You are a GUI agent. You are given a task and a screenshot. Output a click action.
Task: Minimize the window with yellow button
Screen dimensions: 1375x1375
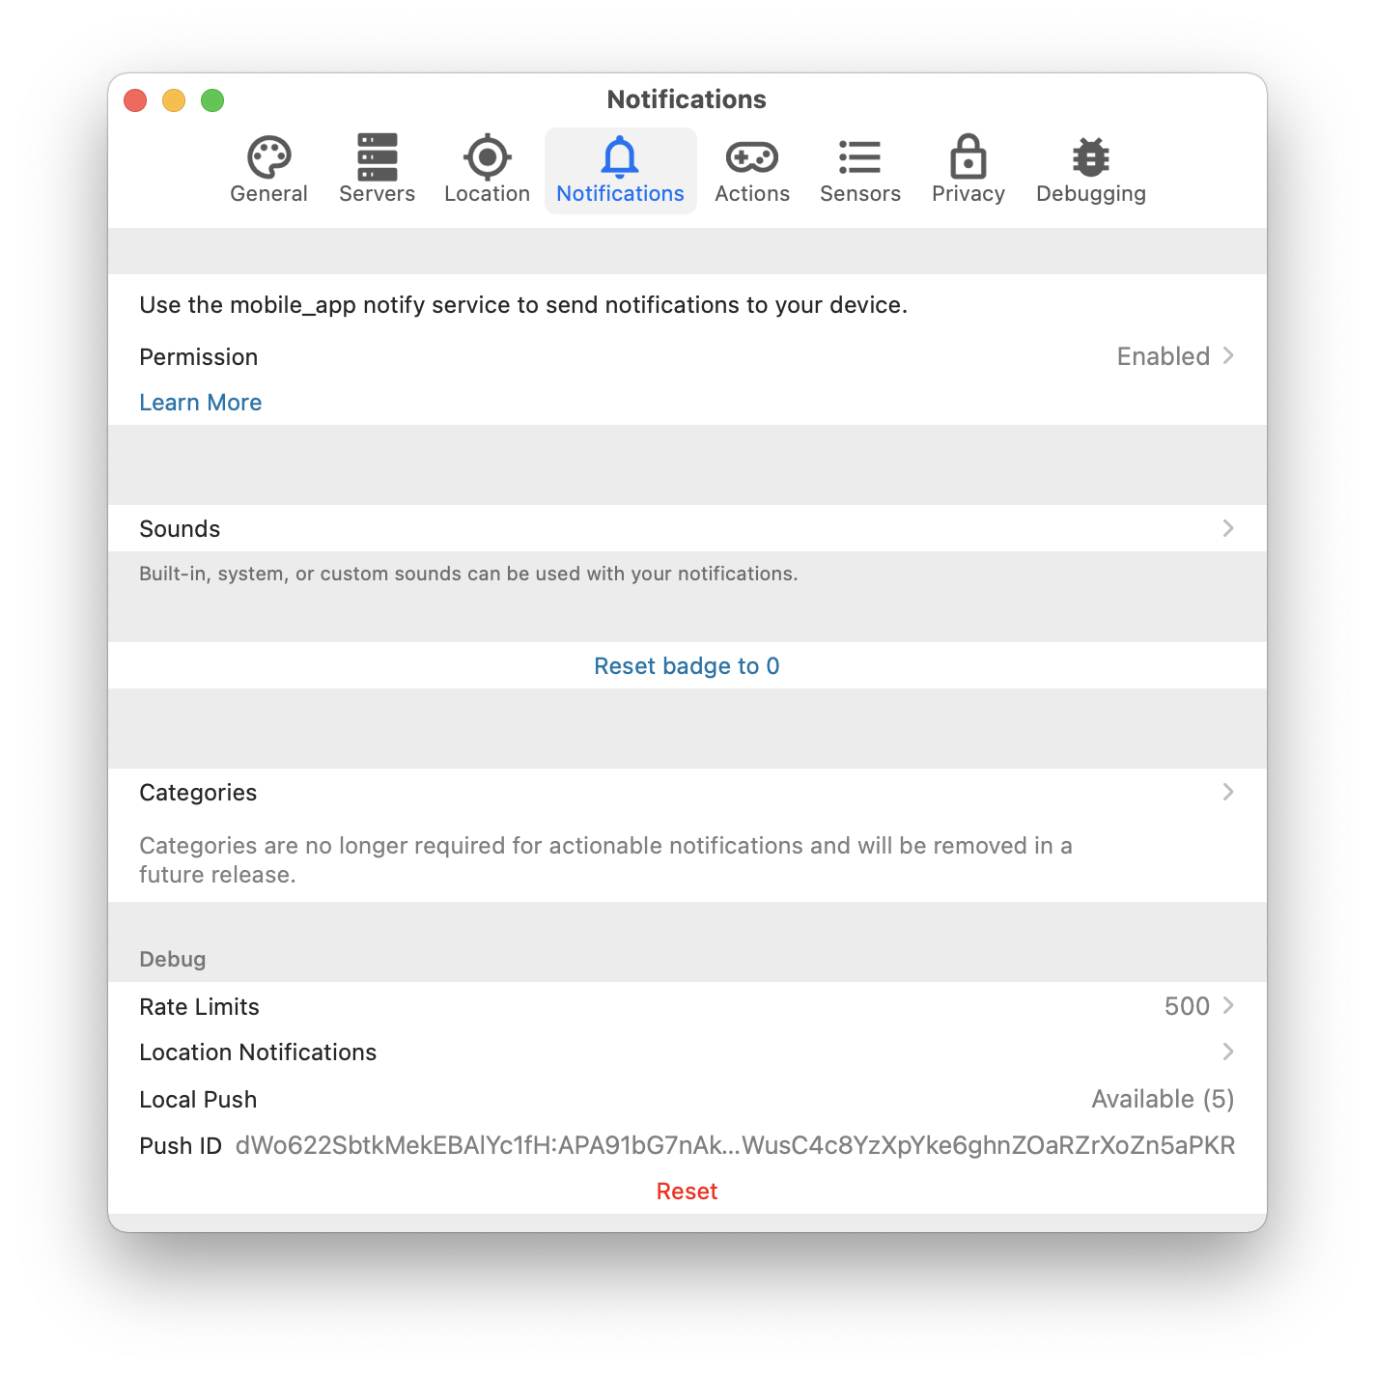174,100
